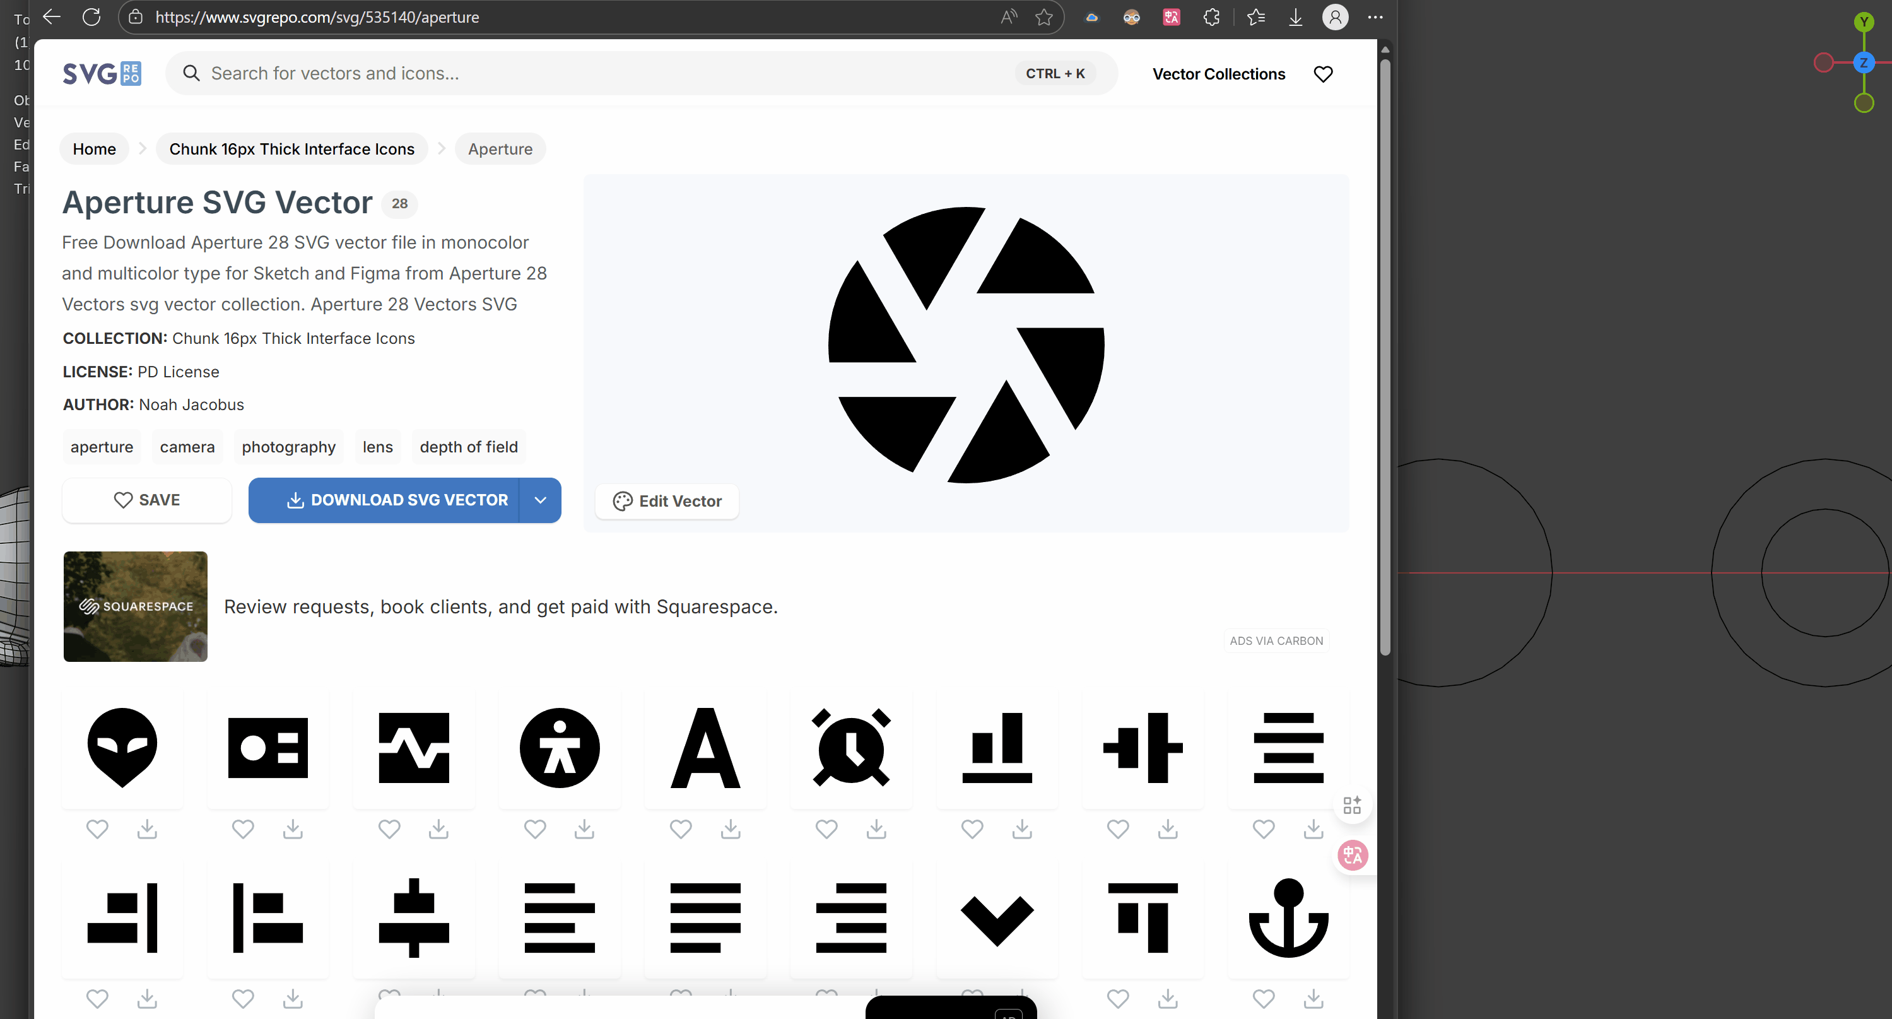Open the chevron down icon thumbnail
The height and width of the screenshot is (1019, 1892).
(997, 918)
